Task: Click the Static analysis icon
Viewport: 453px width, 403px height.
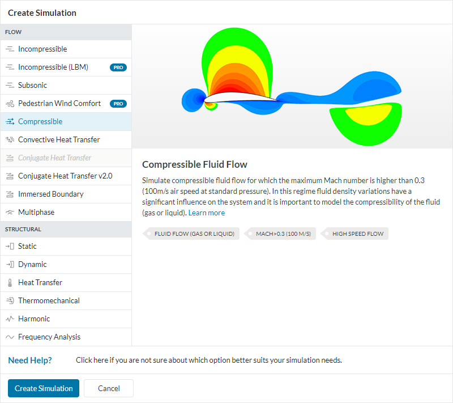Action: [10, 247]
